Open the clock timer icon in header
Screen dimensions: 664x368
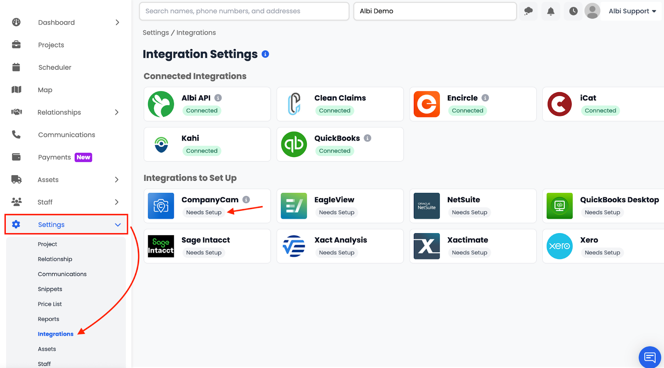click(573, 11)
